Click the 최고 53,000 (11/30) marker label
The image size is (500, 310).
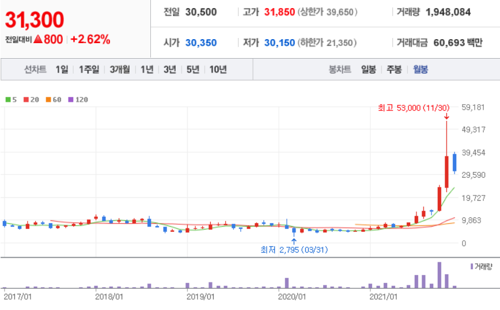point(414,108)
